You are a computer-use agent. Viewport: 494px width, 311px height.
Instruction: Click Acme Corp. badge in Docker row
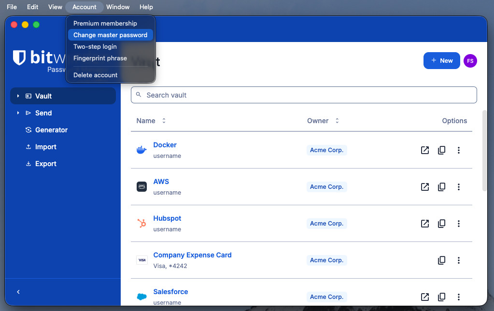pyautogui.click(x=327, y=150)
